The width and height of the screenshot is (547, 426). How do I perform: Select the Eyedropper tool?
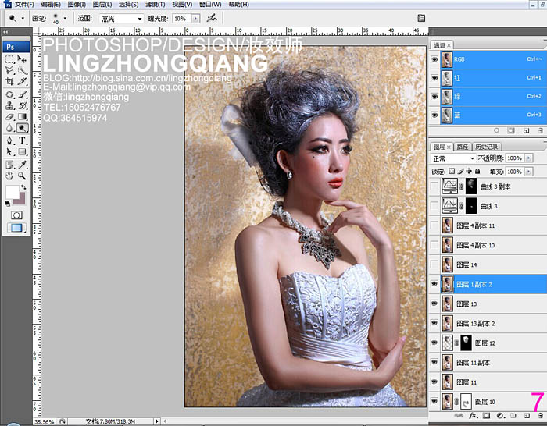pyautogui.click(x=22, y=165)
